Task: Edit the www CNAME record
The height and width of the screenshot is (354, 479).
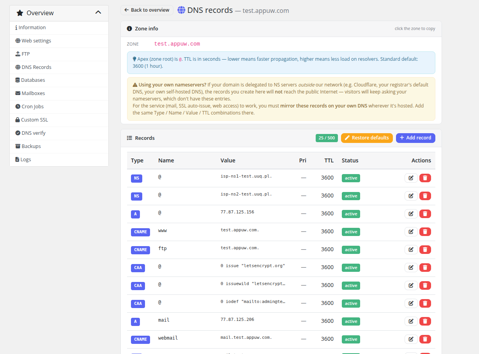Action: coord(411,232)
